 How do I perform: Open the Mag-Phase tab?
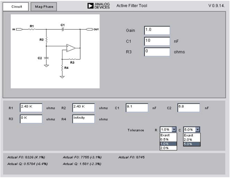(44, 7)
